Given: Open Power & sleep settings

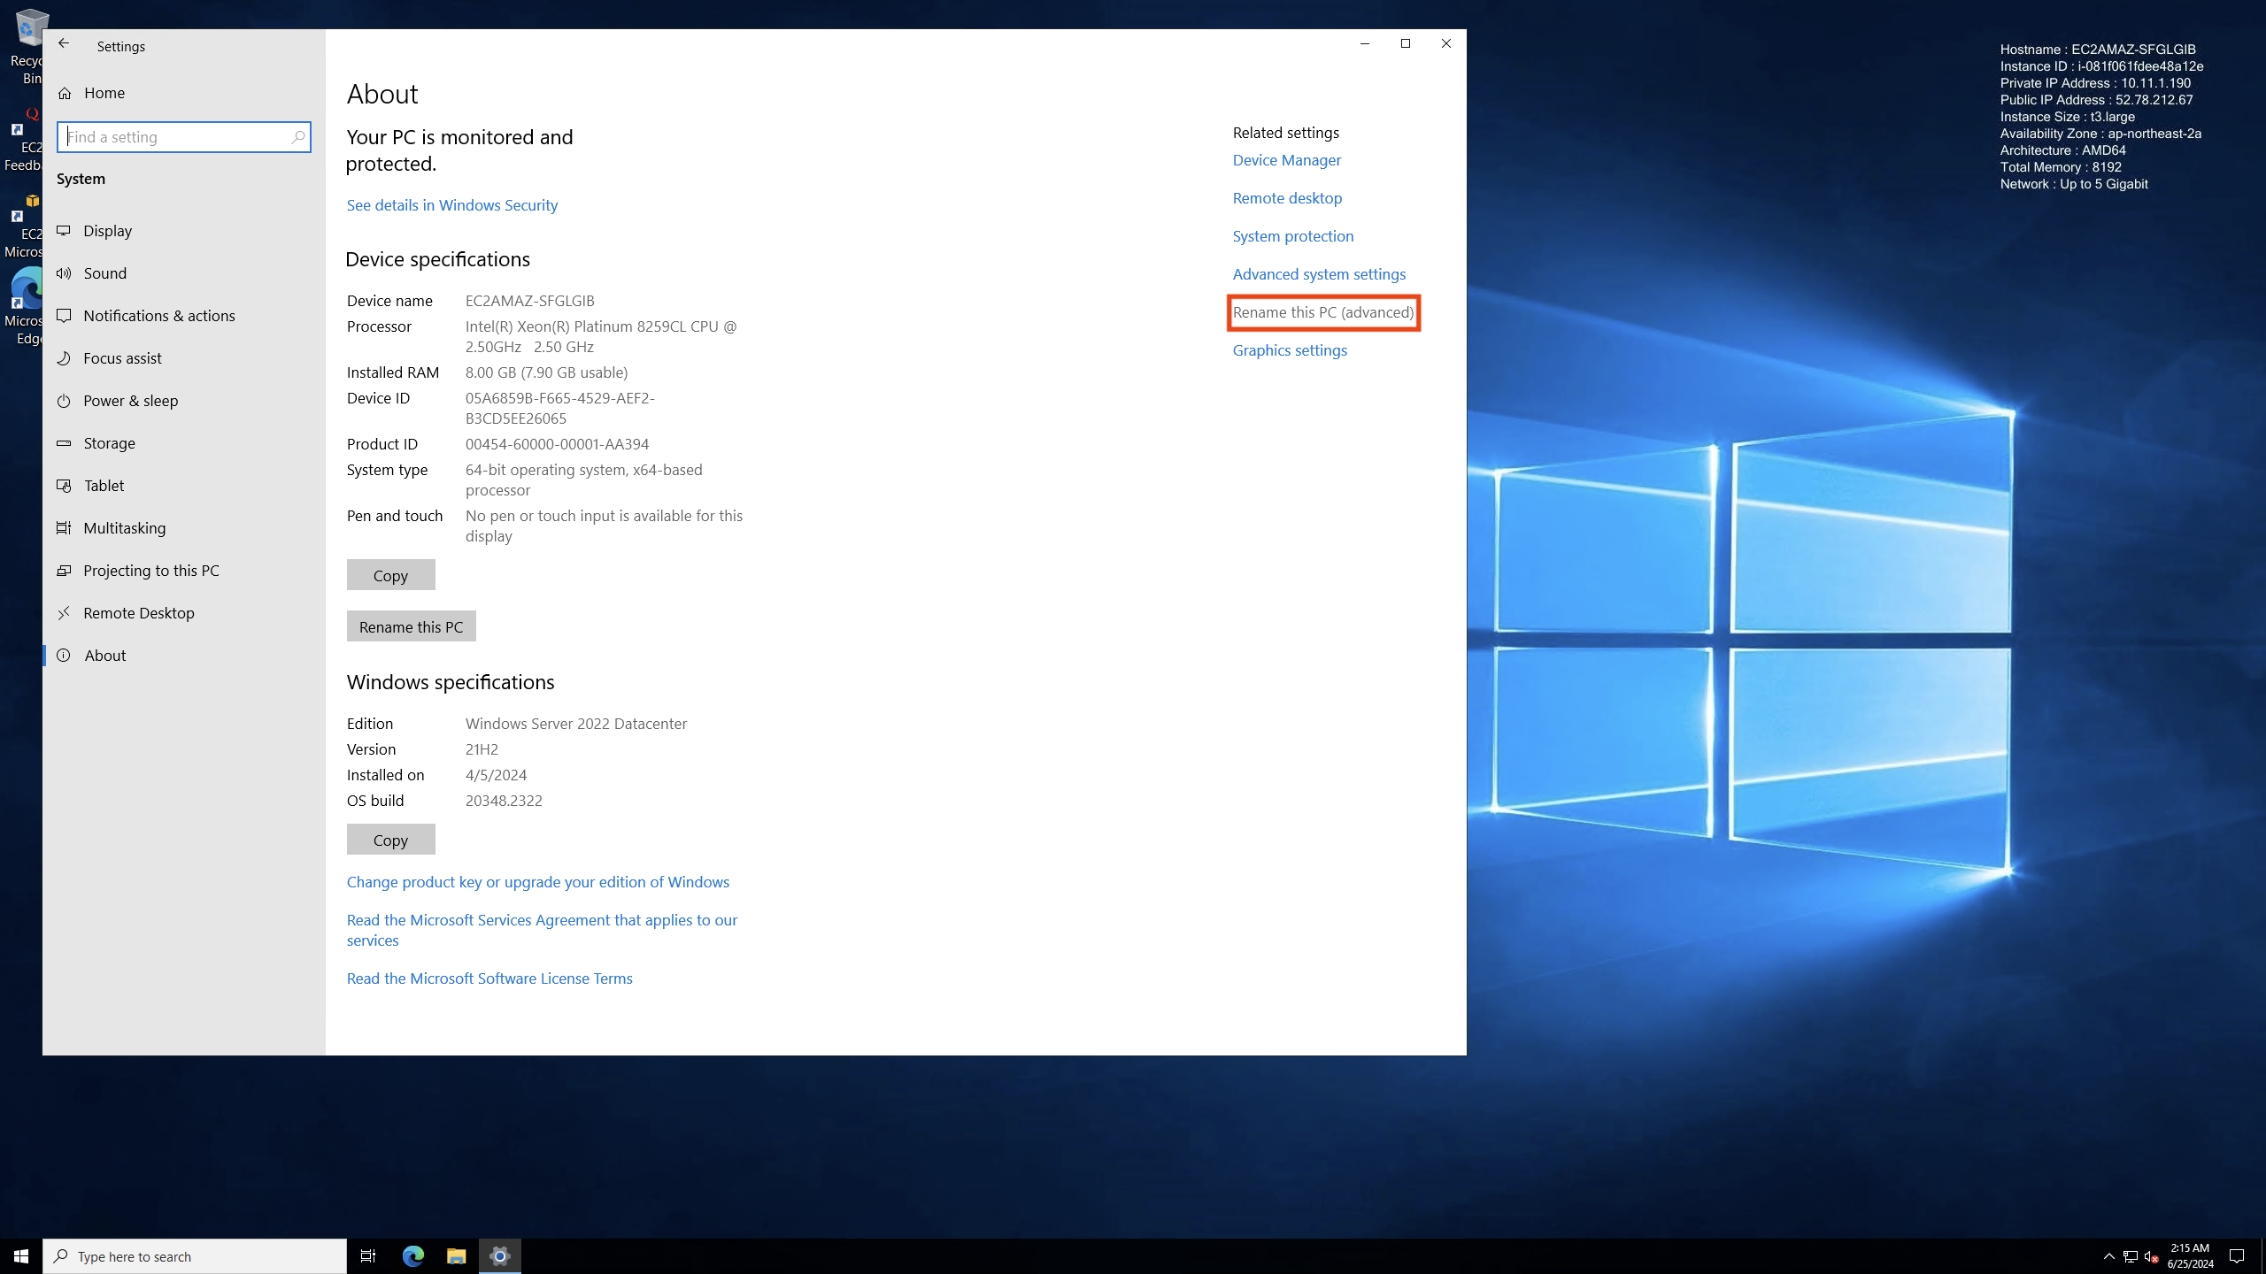Looking at the screenshot, I should 130,401.
